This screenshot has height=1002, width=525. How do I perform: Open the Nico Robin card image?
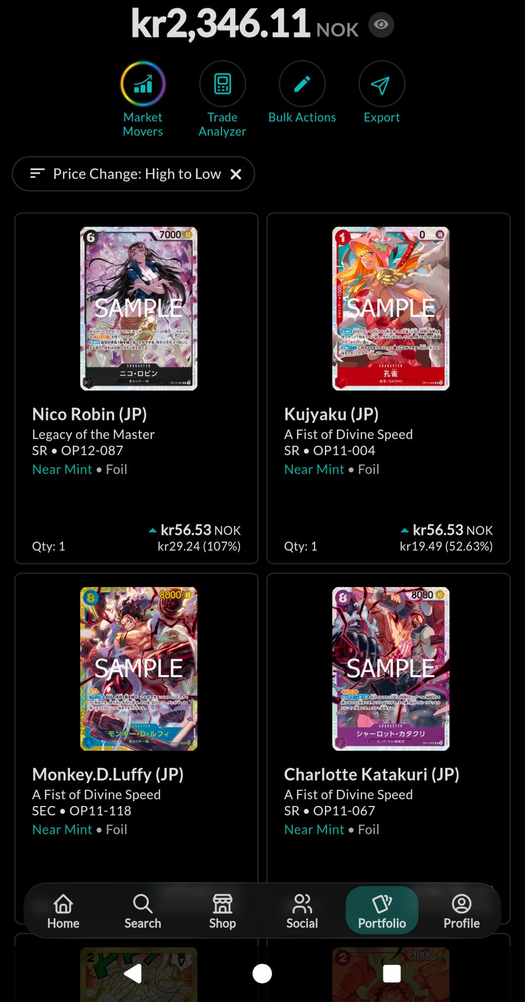tap(139, 308)
